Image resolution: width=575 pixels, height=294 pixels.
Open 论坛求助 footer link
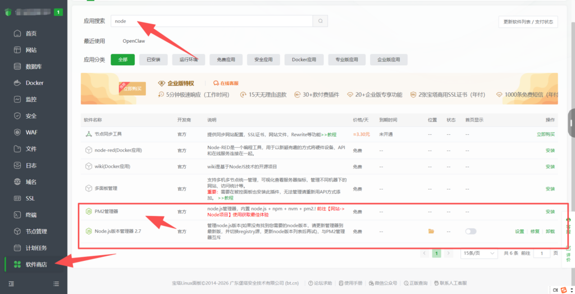click(x=320, y=283)
